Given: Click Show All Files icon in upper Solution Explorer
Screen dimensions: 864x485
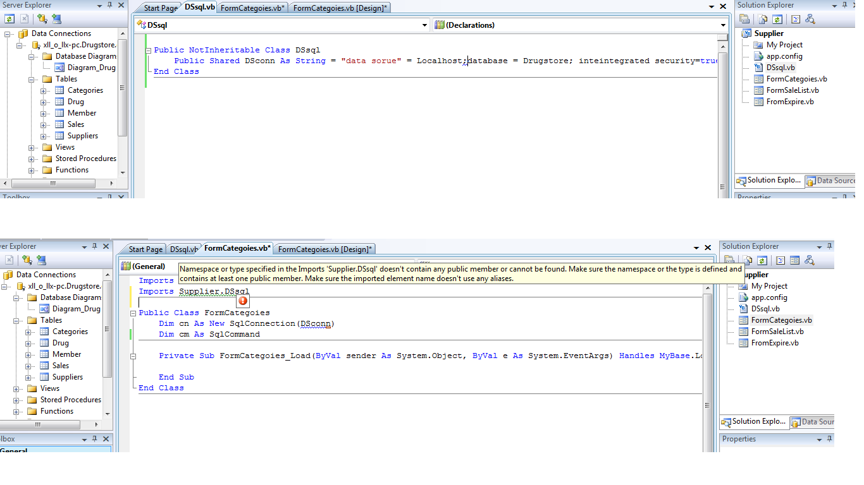Looking at the screenshot, I should pyautogui.click(x=764, y=19).
